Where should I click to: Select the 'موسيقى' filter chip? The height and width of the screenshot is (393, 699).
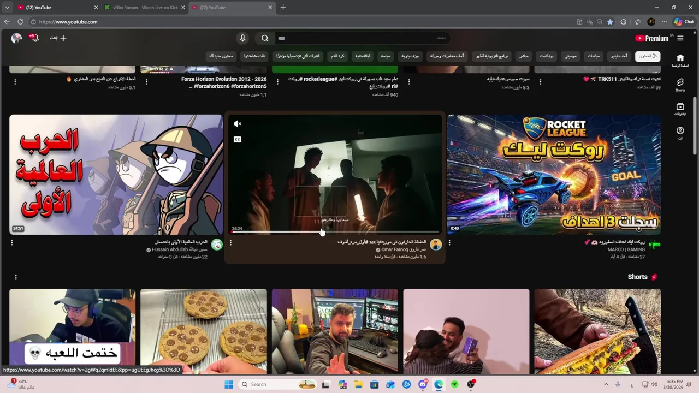pyautogui.click(x=570, y=56)
